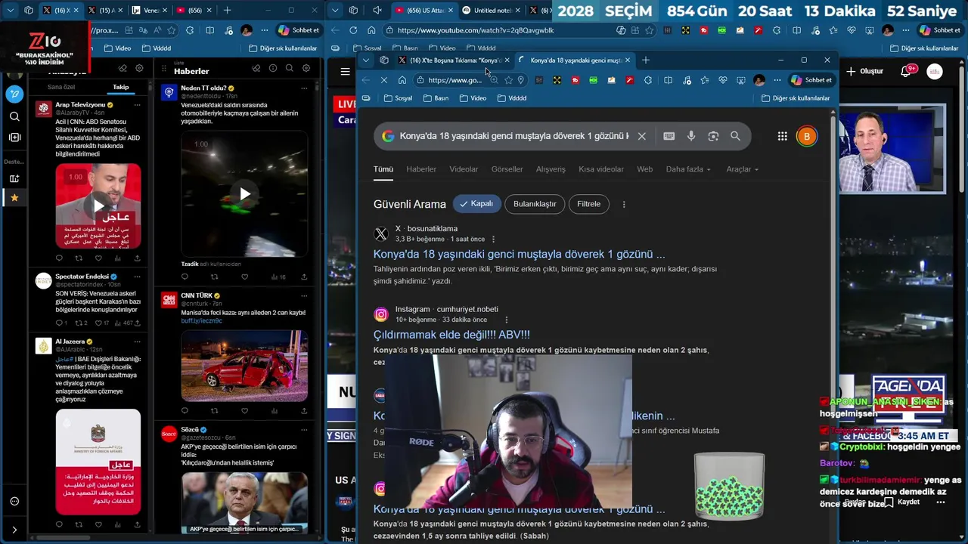The image size is (968, 544).
Task: Select Sana özel timeline tab
Action: (61, 87)
